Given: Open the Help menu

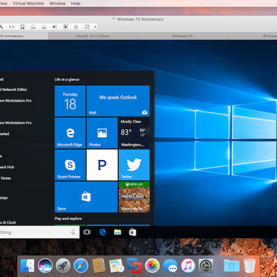Looking at the screenshot, I should coord(75,3).
